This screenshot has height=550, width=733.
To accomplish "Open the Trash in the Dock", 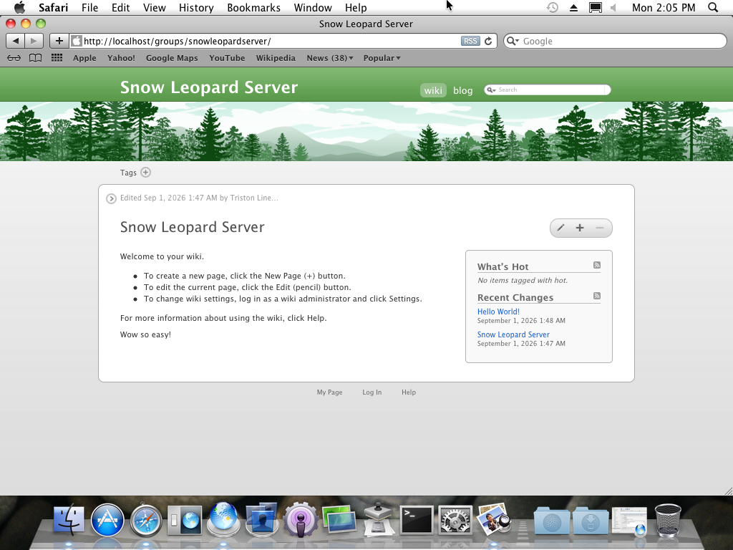I will click(x=668, y=520).
